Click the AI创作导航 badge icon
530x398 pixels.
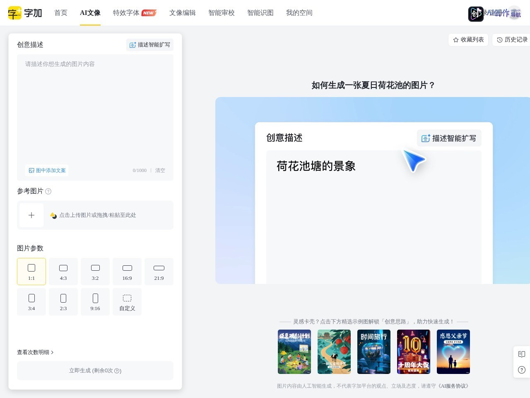tap(494, 14)
